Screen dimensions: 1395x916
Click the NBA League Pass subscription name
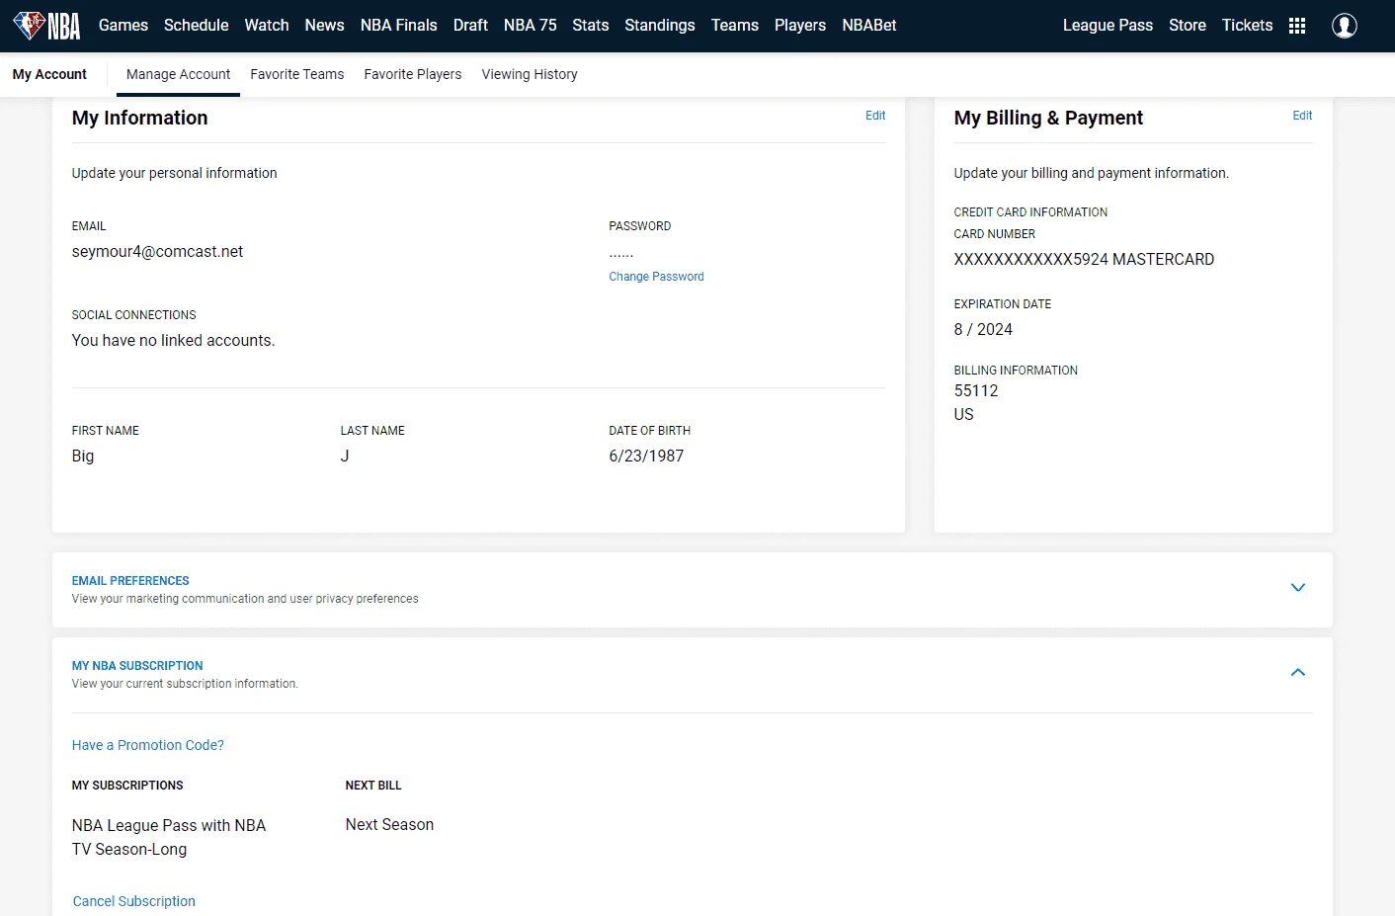(169, 837)
